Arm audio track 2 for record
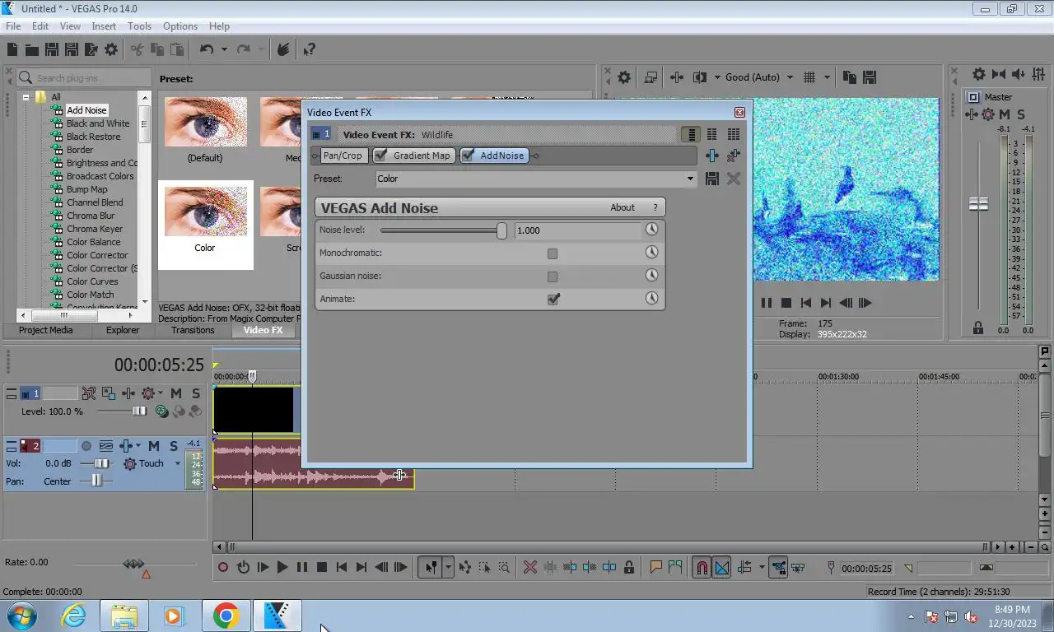The height and width of the screenshot is (632, 1054). (x=86, y=446)
